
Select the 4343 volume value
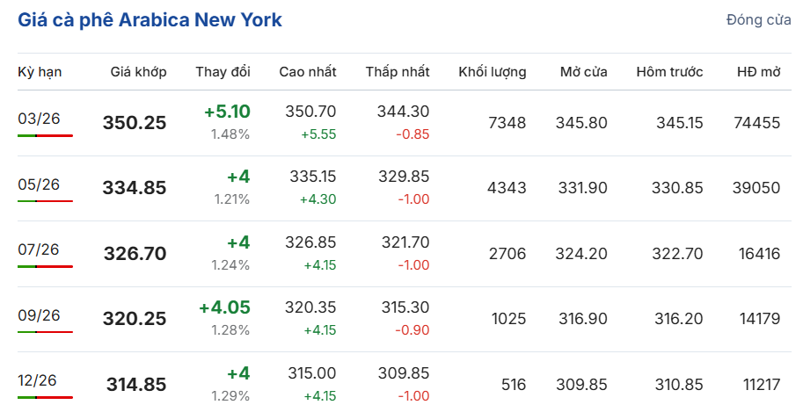[507, 187]
